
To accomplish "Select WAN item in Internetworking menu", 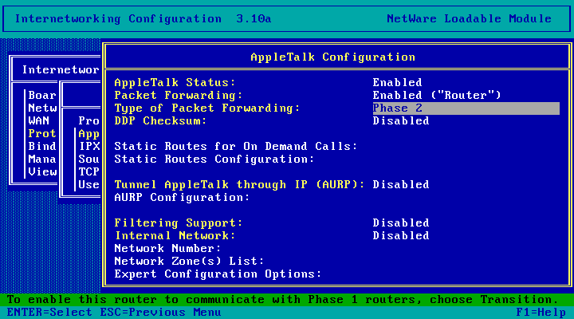I will pos(39,121).
